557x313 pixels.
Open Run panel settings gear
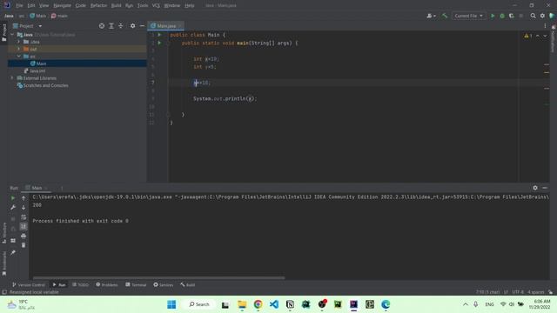coord(535,188)
